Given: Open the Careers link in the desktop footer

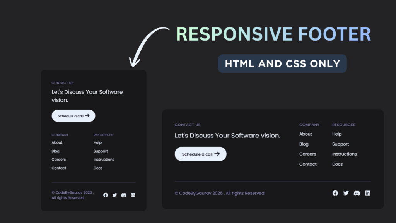Looking at the screenshot, I should coord(308,154).
